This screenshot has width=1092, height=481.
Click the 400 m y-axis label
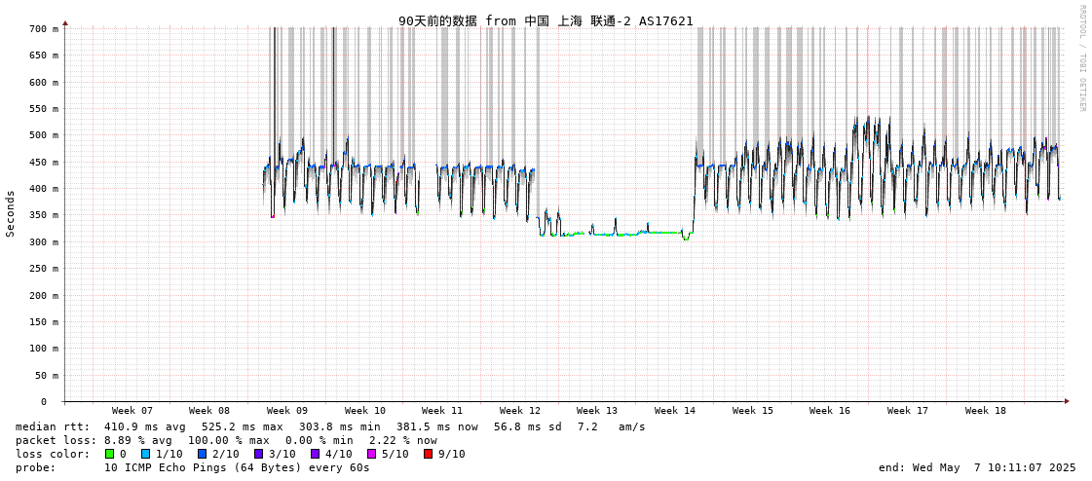pos(44,189)
